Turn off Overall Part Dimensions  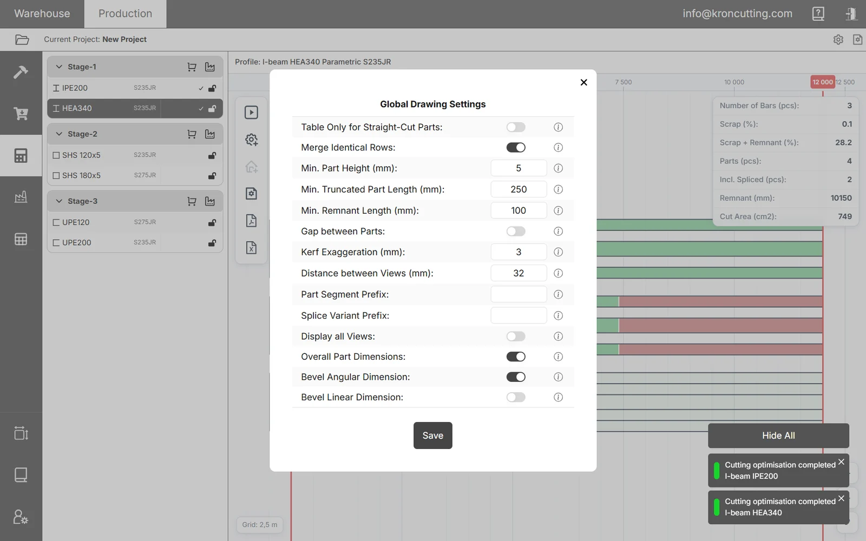(x=516, y=357)
